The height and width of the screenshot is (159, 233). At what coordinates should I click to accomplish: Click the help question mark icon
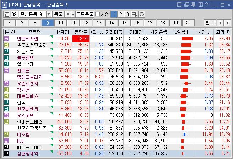click(x=206, y=5)
